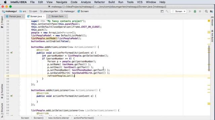Viewport: 215px width, 120px height.
Task: Click the gutter override icon on line 40
Action: (12, 53)
